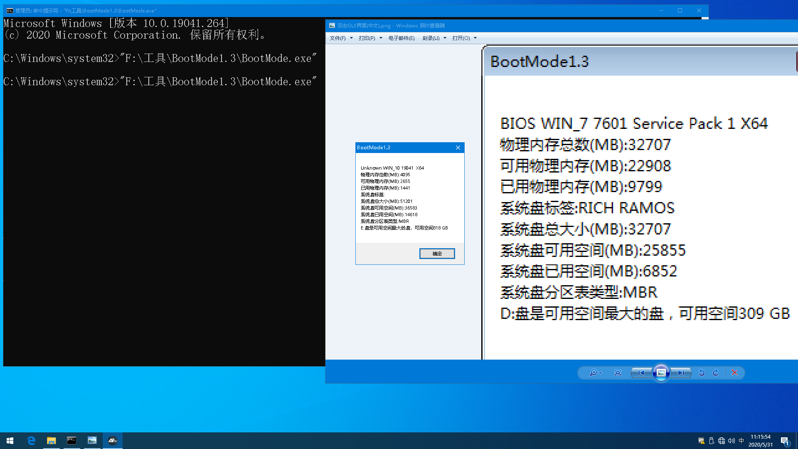Fit image to actual size in Photo Viewer
The image size is (798, 449).
tap(618, 373)
